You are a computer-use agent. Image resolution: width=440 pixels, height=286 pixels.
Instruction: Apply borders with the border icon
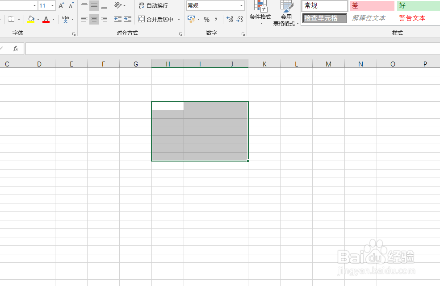[12, 19]
